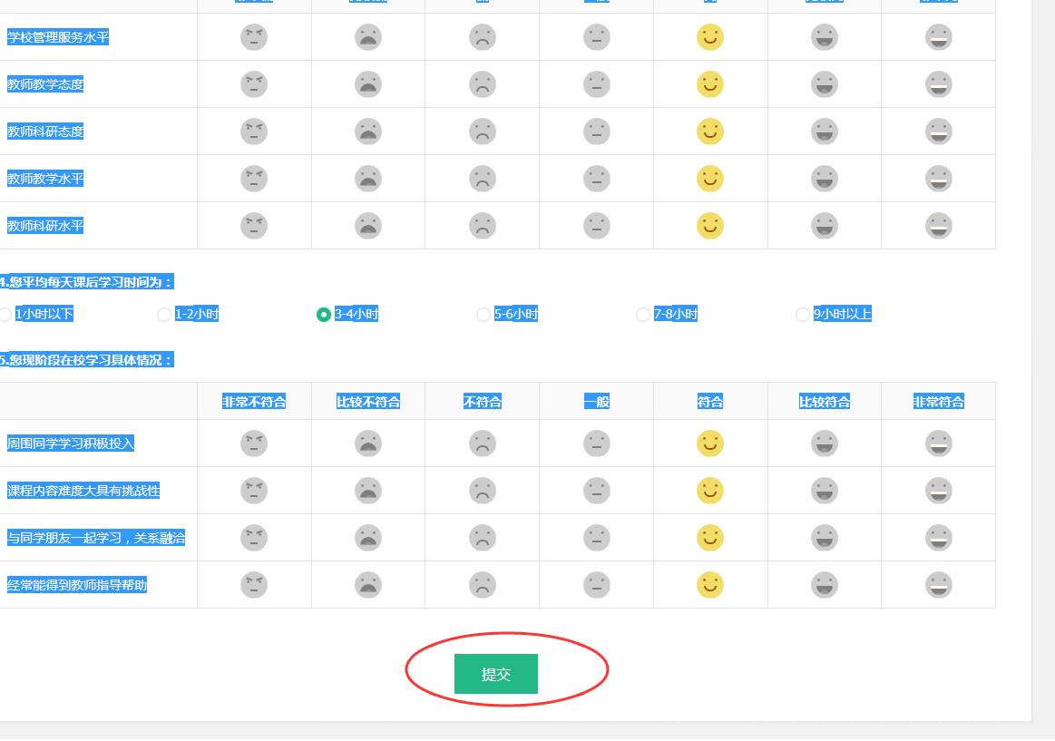Viewport: 1055px width, 741px height.
Task: Rate 经常能得到教师指导帮助 as 比较符合
Action: tap(824, 585)
